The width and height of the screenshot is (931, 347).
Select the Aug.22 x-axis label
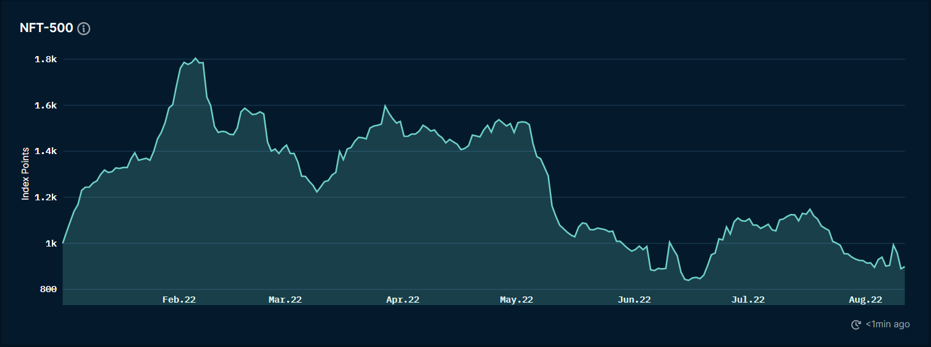point(866,300)
